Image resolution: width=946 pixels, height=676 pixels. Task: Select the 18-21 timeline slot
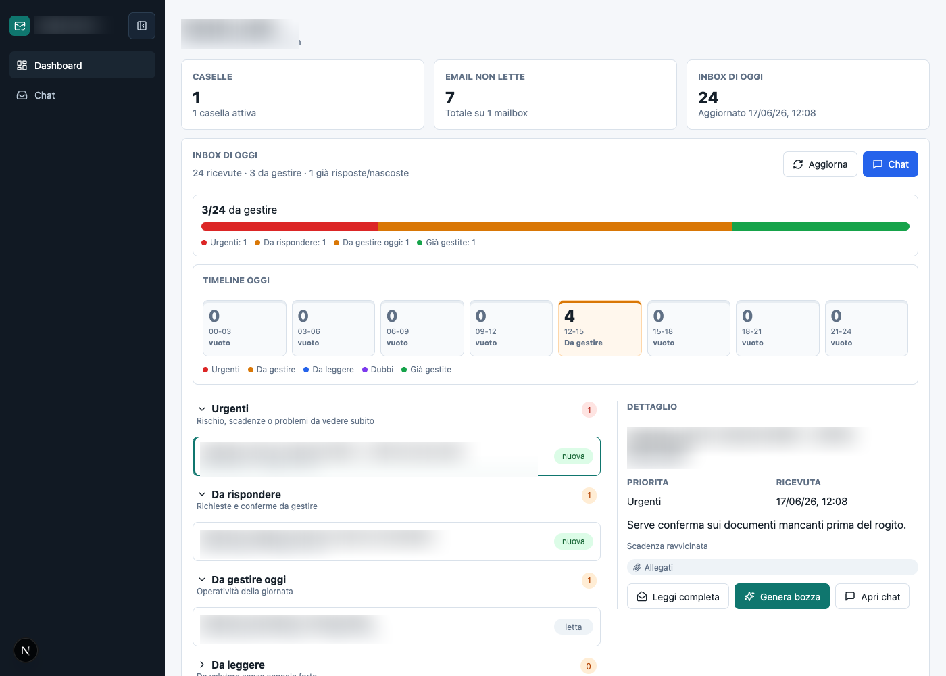778,328
